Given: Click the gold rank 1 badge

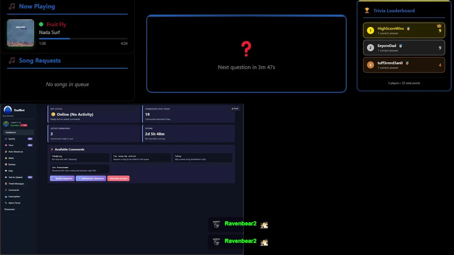Looking at the screenshot, I should point(370,30).
